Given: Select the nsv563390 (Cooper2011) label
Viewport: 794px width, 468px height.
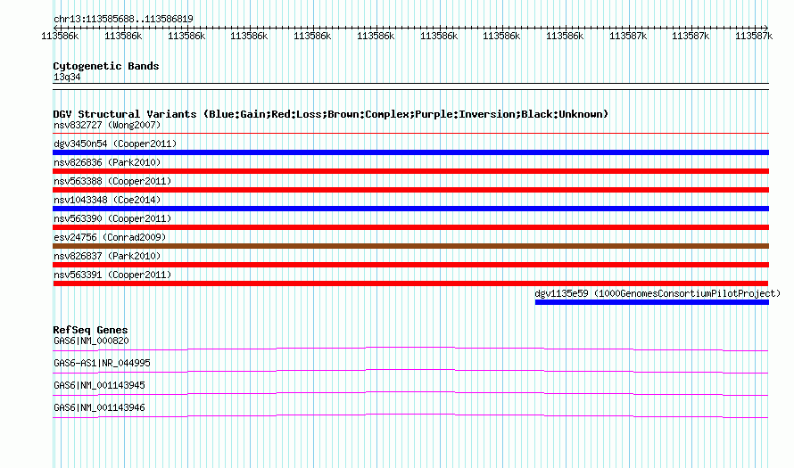Looking at the screenshot, I should [x=112, y=218].
